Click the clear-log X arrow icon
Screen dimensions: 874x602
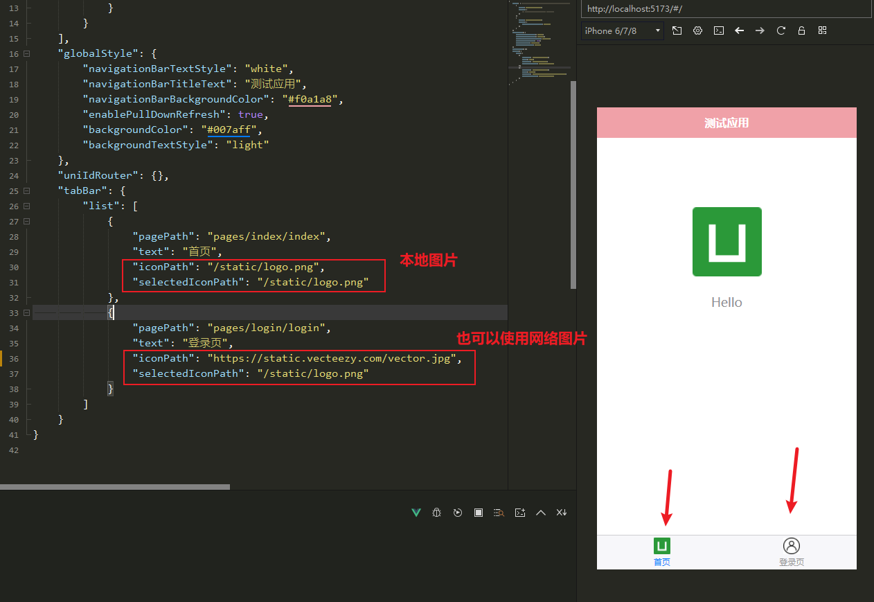tap(562, 513)
